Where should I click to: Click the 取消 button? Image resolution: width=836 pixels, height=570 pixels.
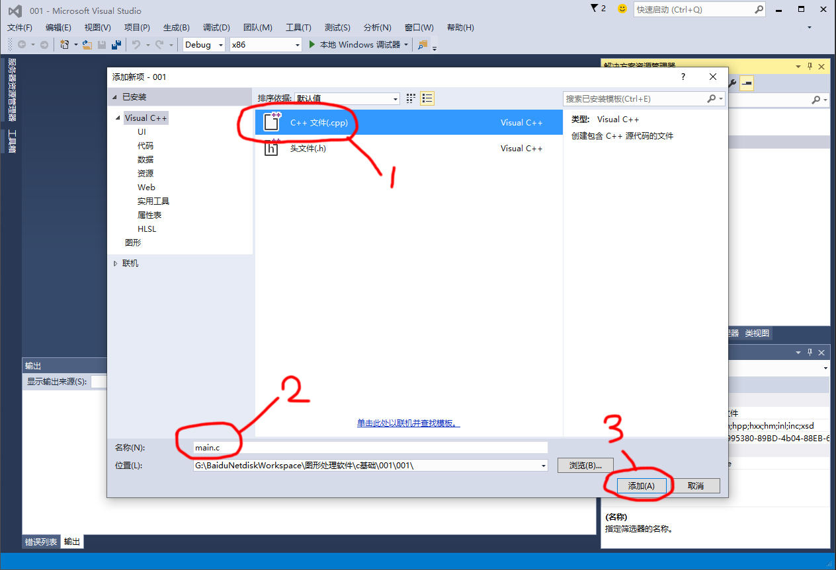(695, 485)
